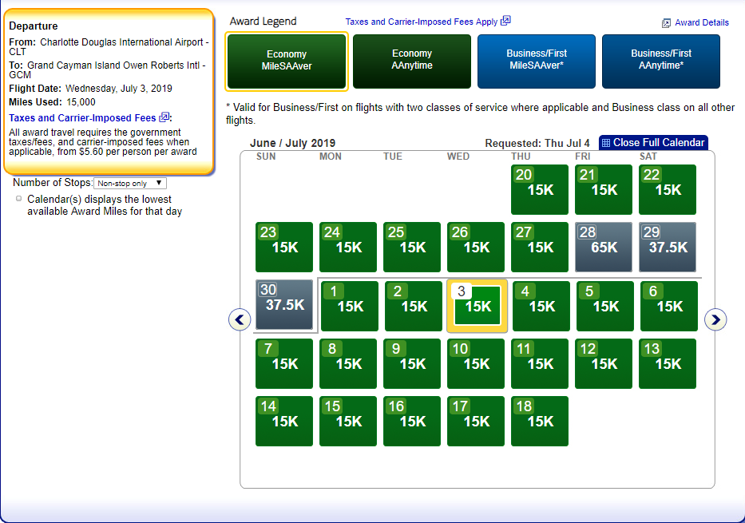The image size is (745, 523).
Task: Click the left arrow to view earlier dates
Action: (239, 319)
